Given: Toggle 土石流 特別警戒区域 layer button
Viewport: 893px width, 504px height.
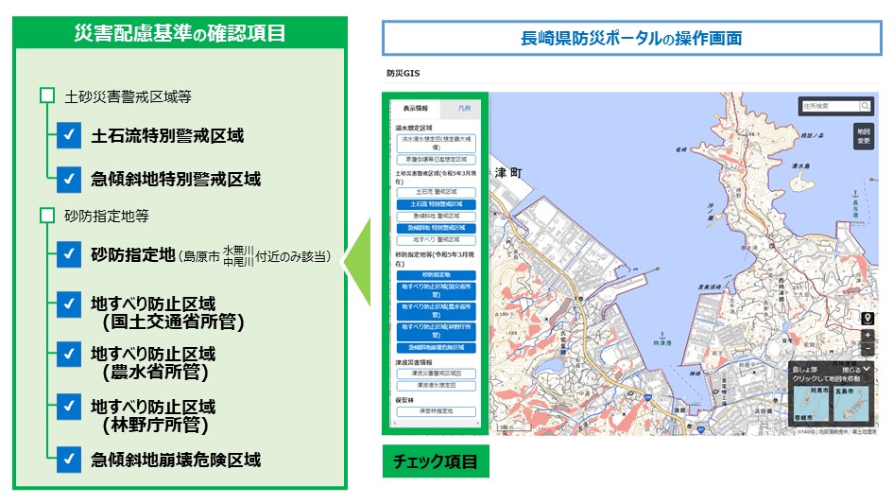Looking at the screenshot, I should (x=437, y=204).
